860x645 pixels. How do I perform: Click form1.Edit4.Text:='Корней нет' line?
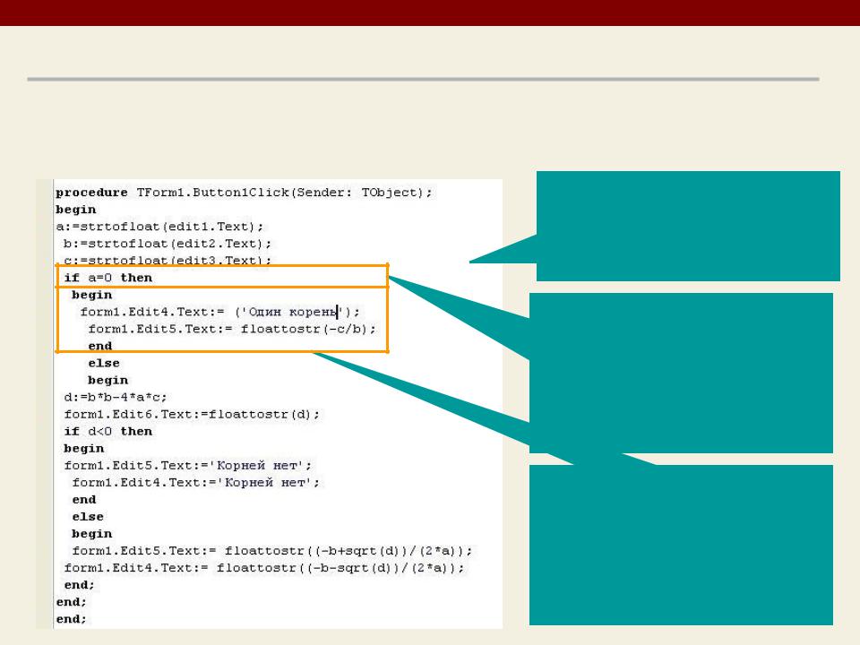point(196,483)
